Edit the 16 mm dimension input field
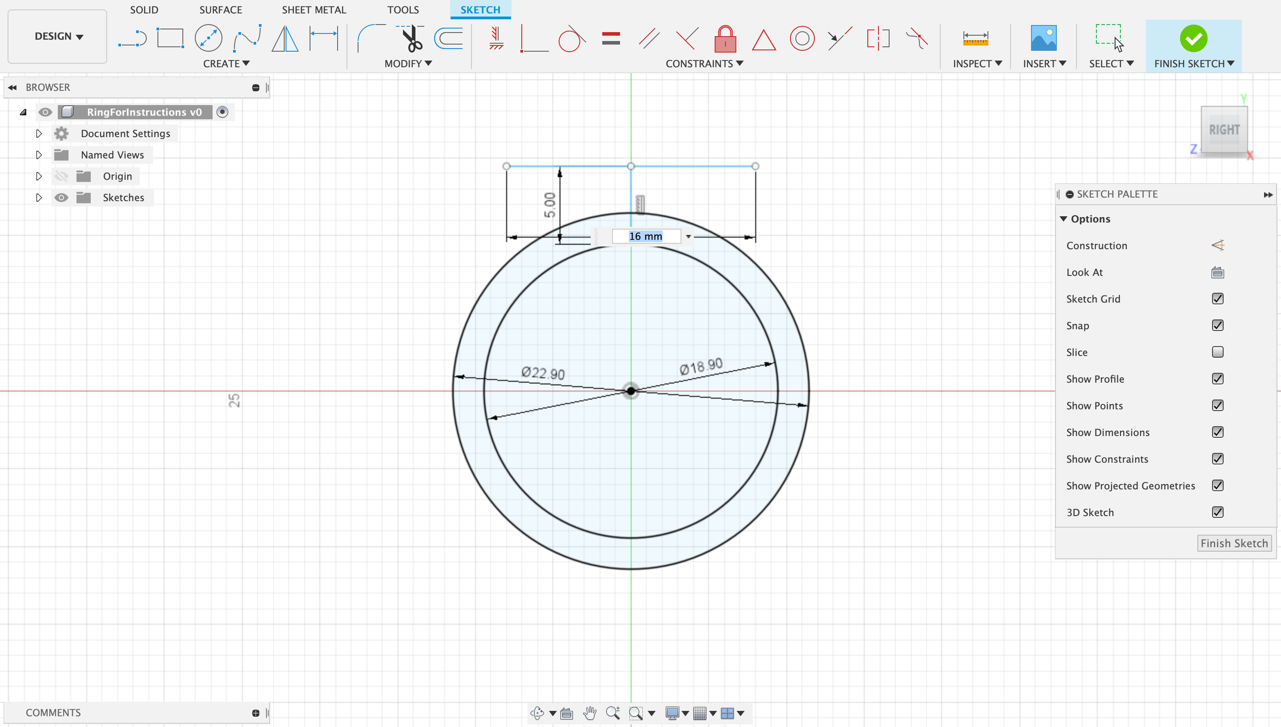 click(x=645, y=235)
